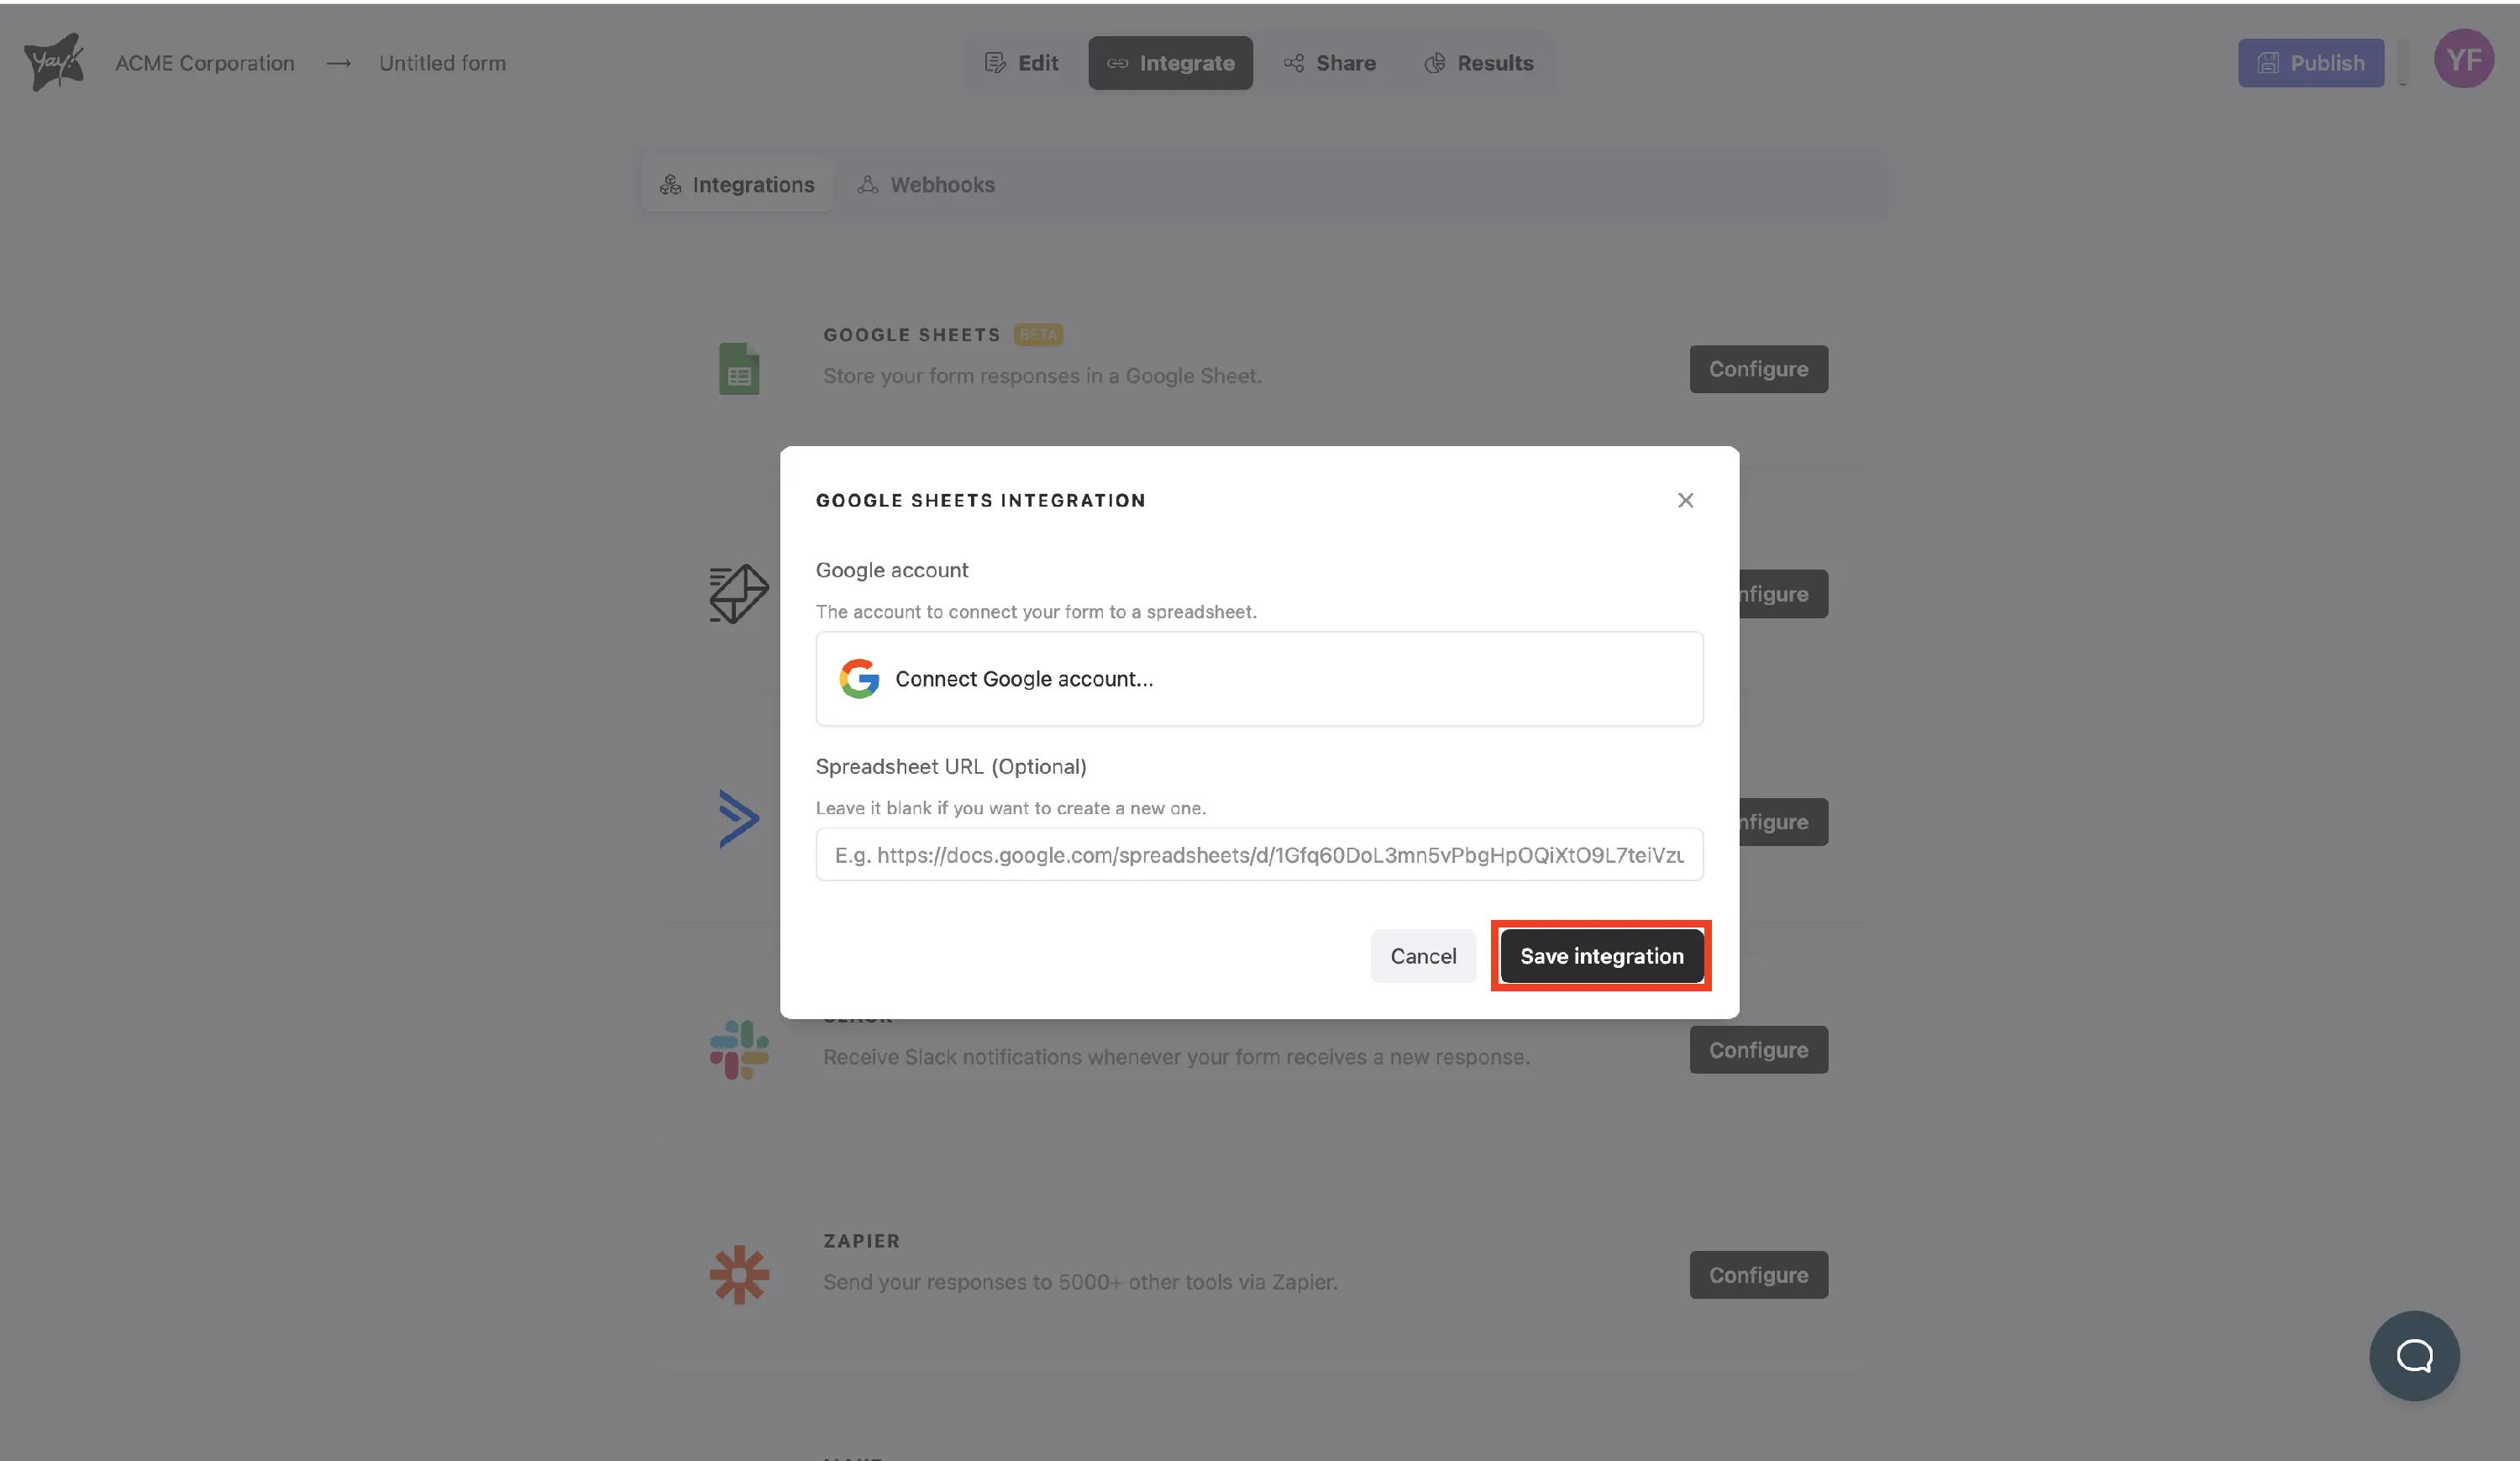Close the Google Sheets Integration dialog

[1685, 500]
